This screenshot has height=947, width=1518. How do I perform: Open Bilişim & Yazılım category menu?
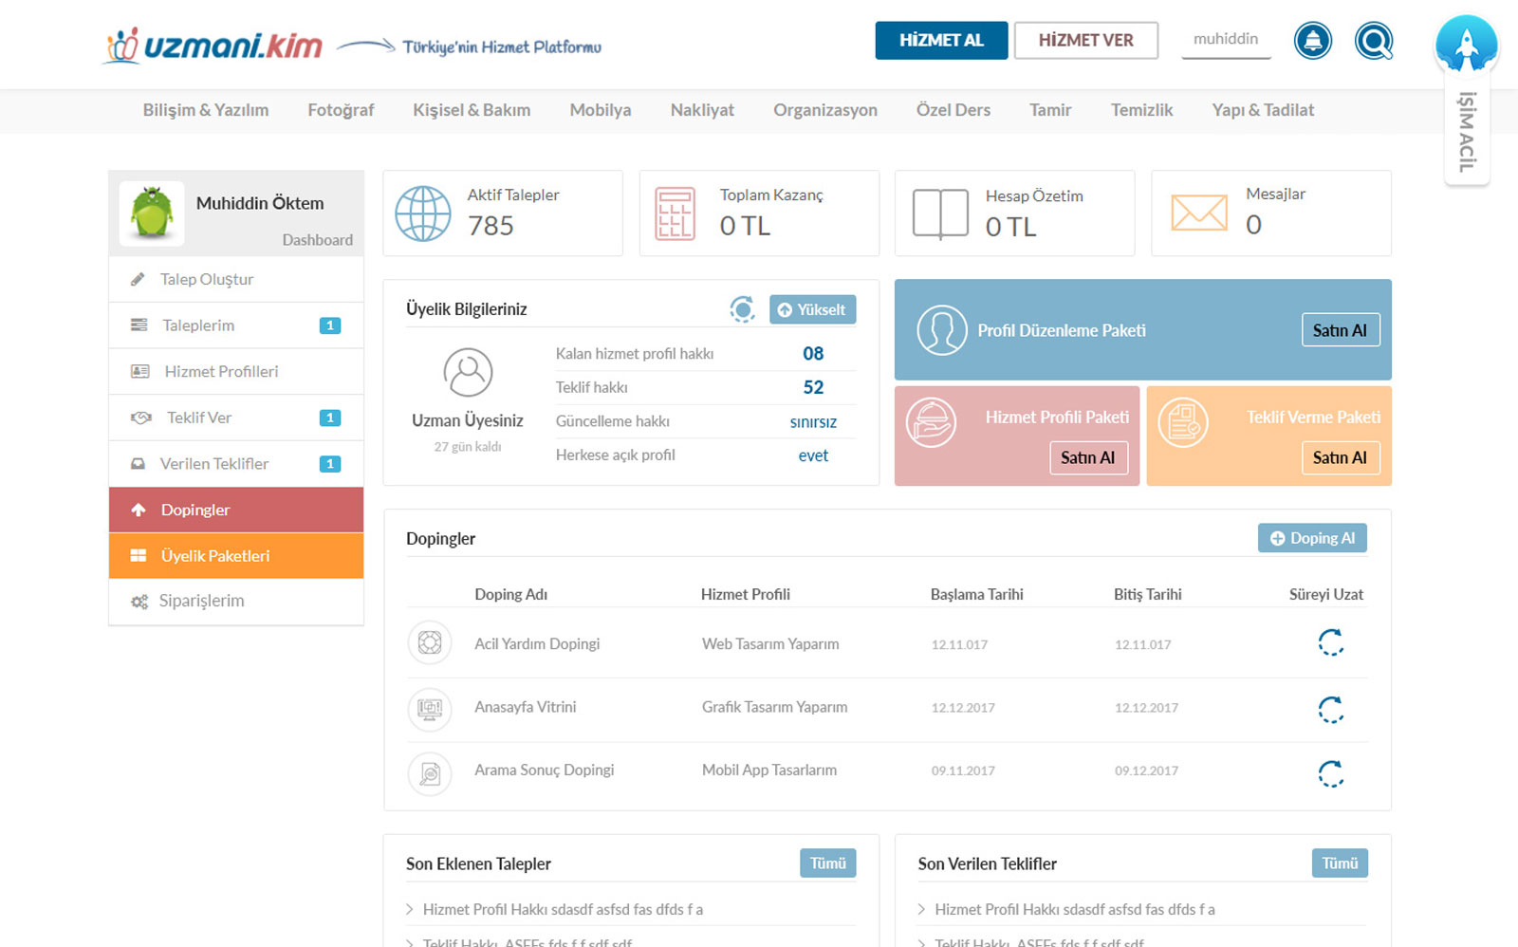coord(206,110)
